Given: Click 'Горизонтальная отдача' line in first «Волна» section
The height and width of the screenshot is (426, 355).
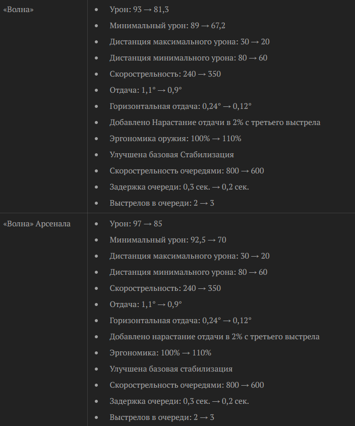Looking at the screenshot, I should tap(180, 106).
